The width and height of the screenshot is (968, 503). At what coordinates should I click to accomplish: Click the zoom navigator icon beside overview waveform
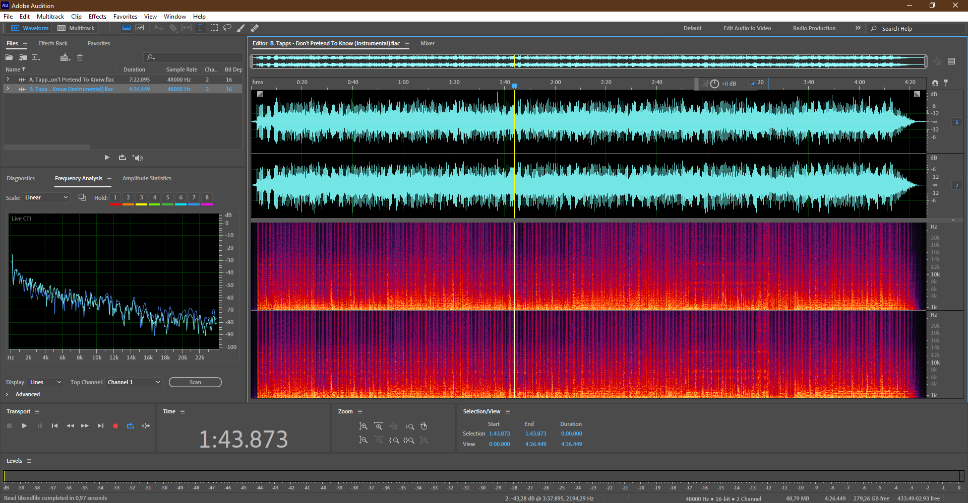coord(937,61)
